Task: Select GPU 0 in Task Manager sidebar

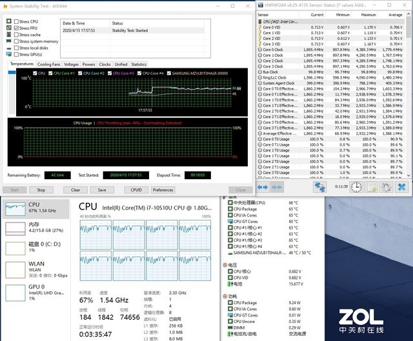Action: (36, 292)
